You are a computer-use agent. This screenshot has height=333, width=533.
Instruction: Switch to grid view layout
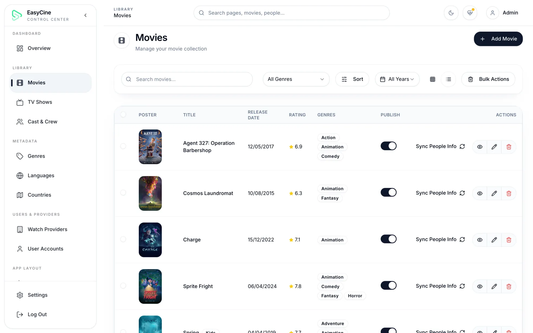click(433, 79)
